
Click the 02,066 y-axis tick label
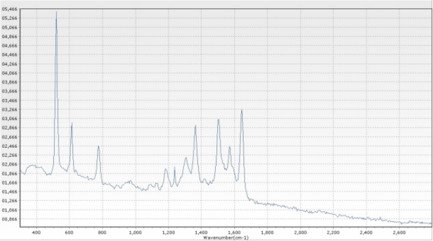click(10, 164)
